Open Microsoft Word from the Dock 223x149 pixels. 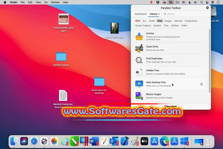click(x=94, y=141)
